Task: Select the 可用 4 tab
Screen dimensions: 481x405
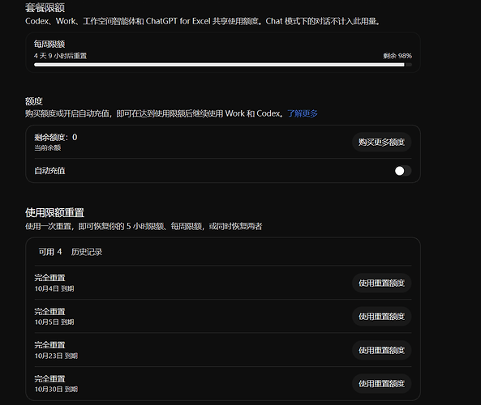Action: click(50, 252)
